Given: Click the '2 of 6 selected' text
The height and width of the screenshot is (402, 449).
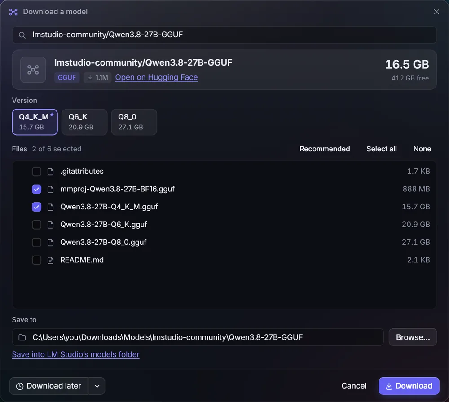Looking at the screenshot, I should 57,149.
